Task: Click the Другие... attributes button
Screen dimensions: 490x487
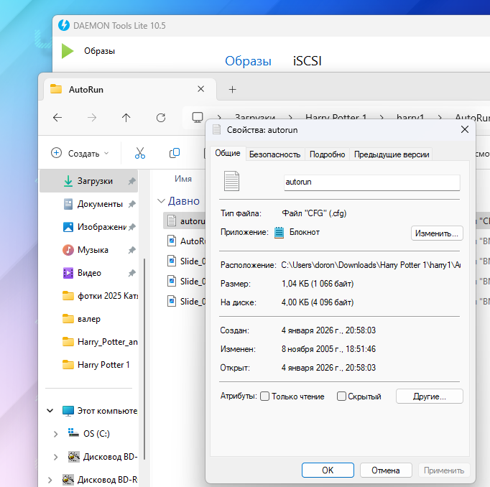Action: point(428,396)
